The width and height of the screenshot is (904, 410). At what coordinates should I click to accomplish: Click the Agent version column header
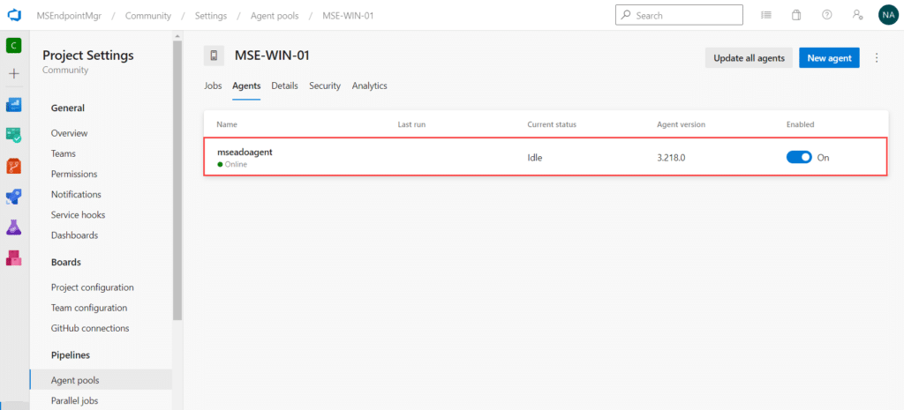(681, 124)
